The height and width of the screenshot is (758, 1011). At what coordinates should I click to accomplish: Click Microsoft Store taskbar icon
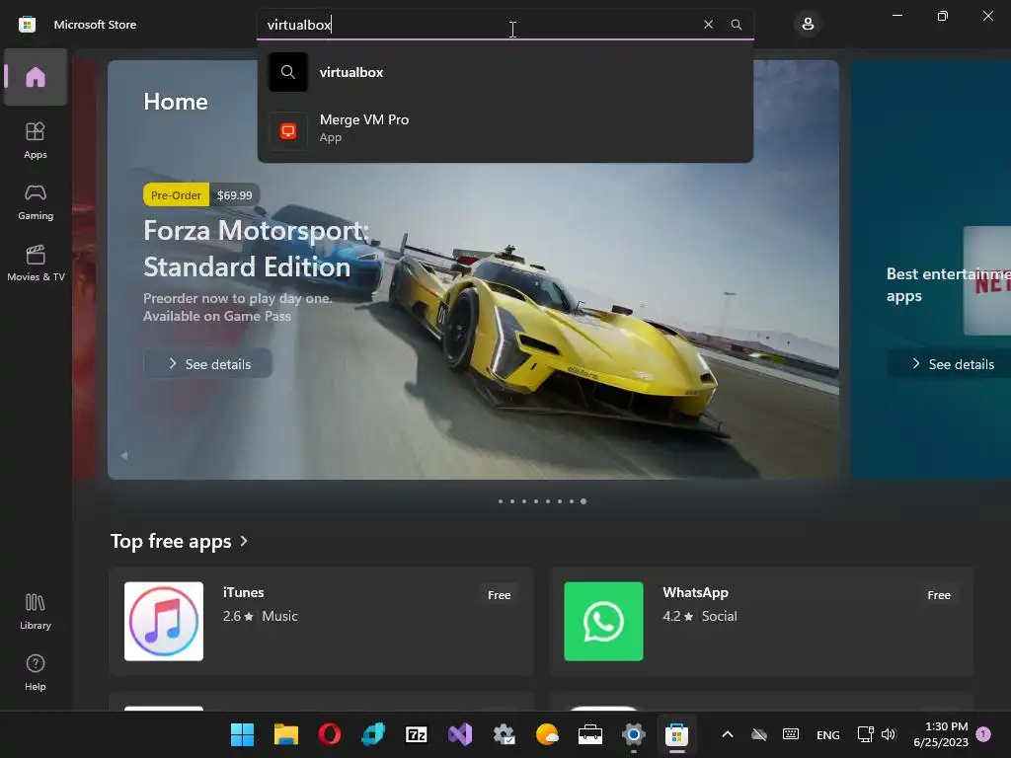677,734
